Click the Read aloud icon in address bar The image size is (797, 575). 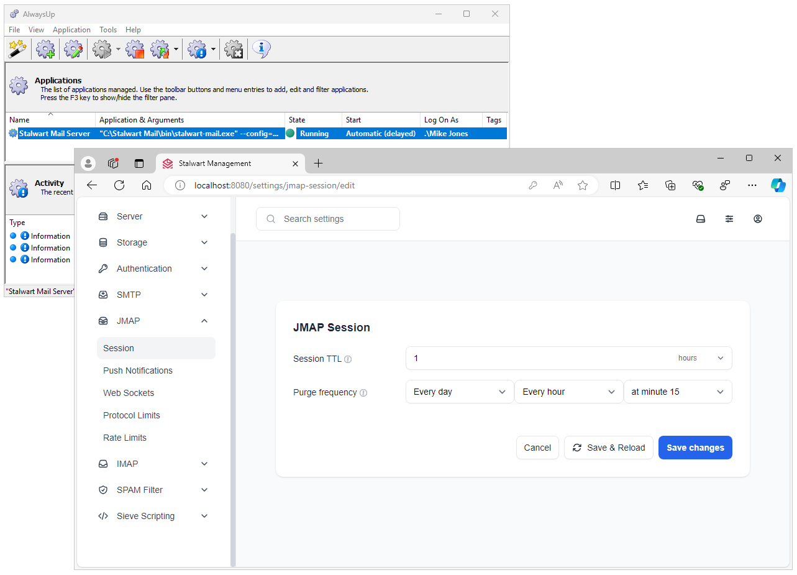558,185
